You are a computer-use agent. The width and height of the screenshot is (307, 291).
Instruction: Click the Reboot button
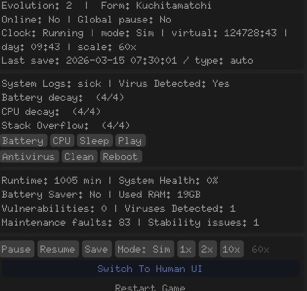click(x=120, y=156)
